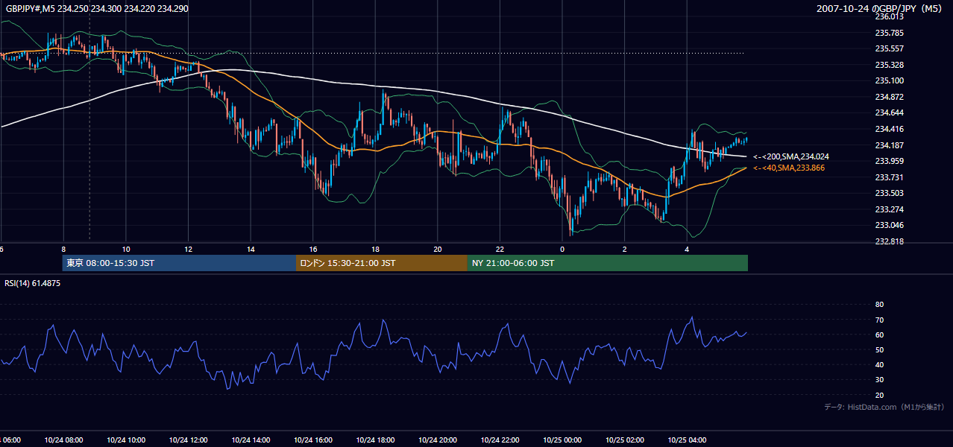Click the hour label 16 under the price chart
The height and width of the screenshot is (447, 953).
click(x=313, y=249)
